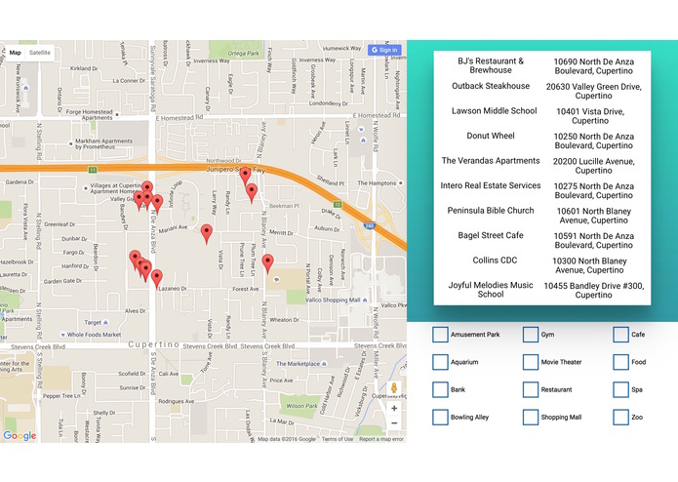Switch to the Map view tab
The height and width of the screenshot is (482, 678).
[16, 53]
